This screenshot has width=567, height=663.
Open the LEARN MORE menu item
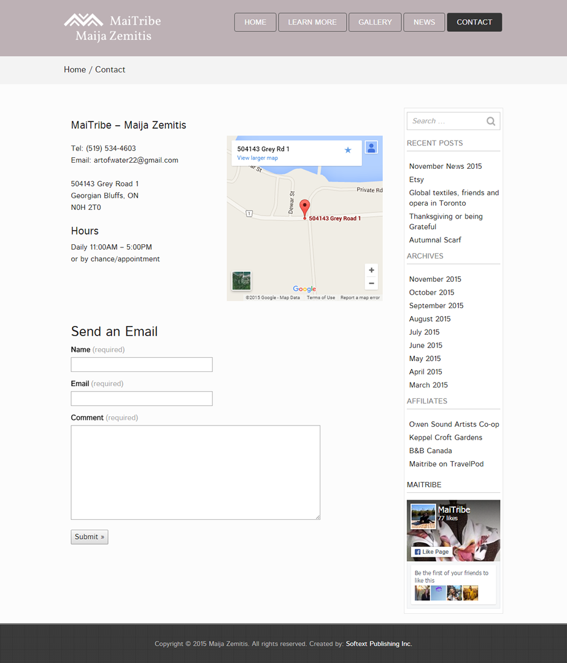coord(312,22)
